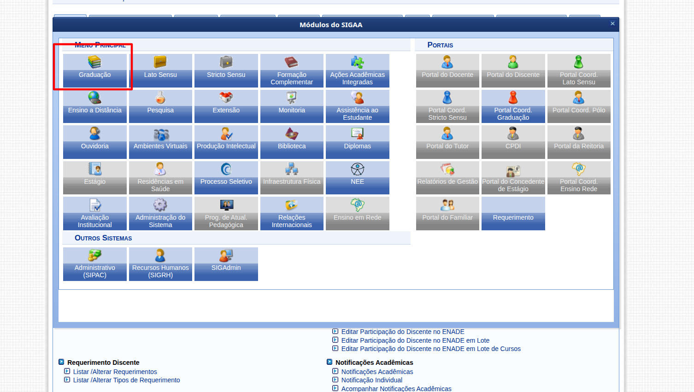
Task: Open the Processo Seletivo module
Action: point(226,177)
